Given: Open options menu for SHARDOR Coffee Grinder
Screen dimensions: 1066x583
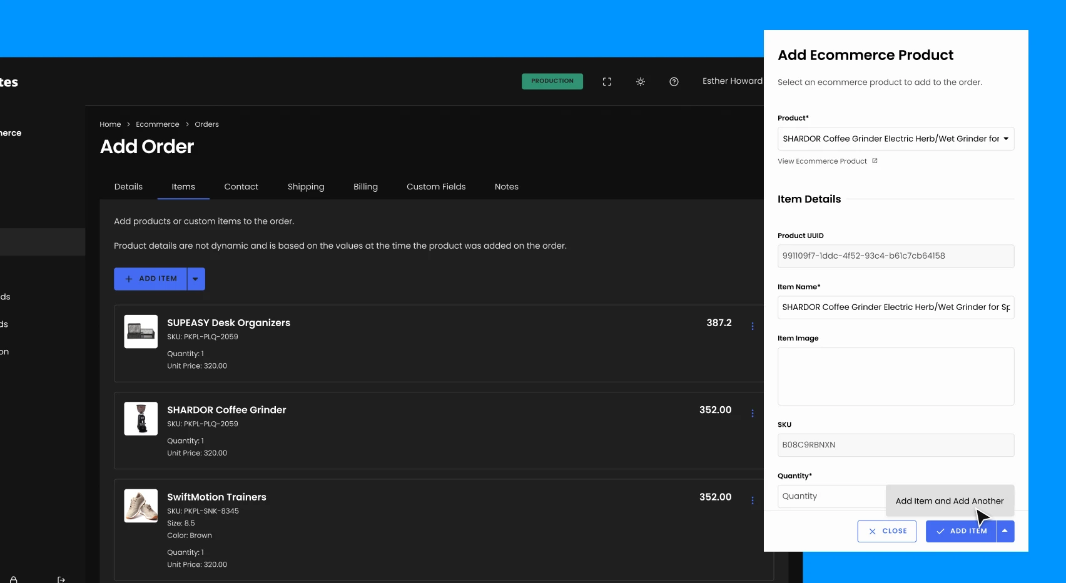Looking at the screenshot, I should tap(753, 414).
